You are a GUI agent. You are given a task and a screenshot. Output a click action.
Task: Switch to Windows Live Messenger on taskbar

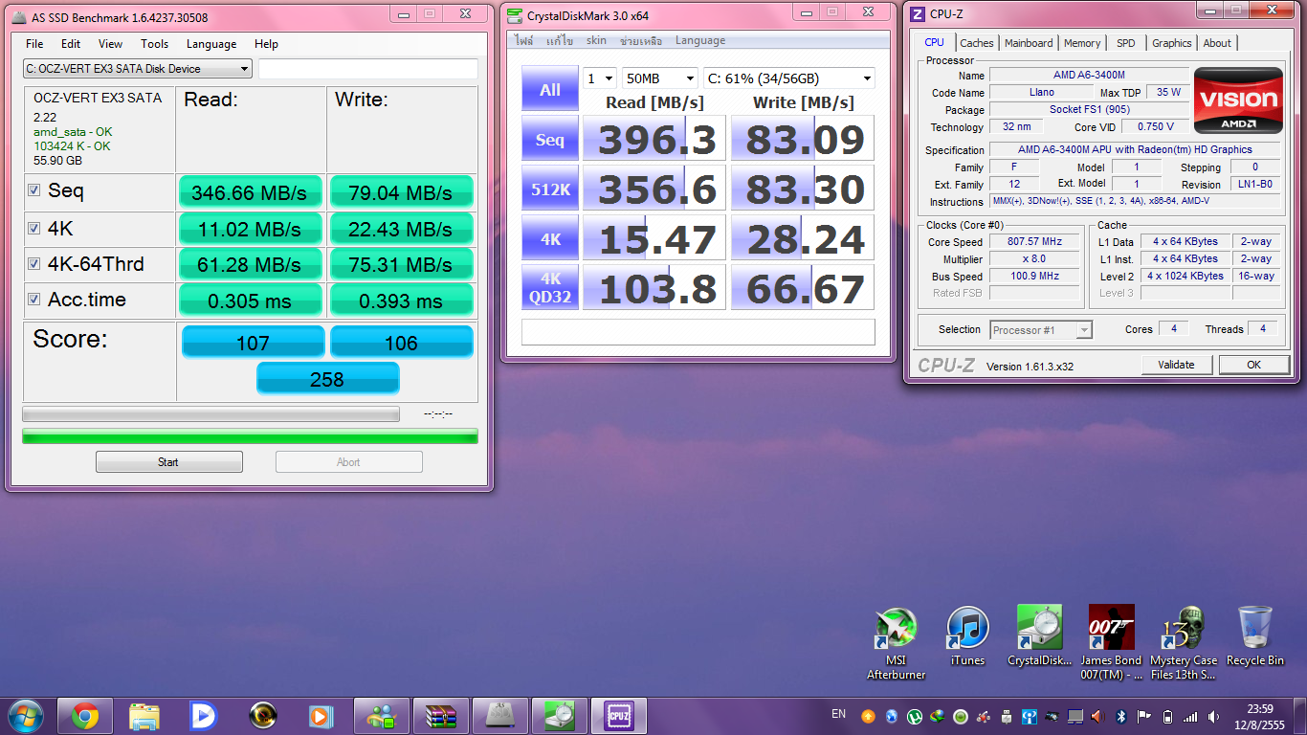pos(382,716)
